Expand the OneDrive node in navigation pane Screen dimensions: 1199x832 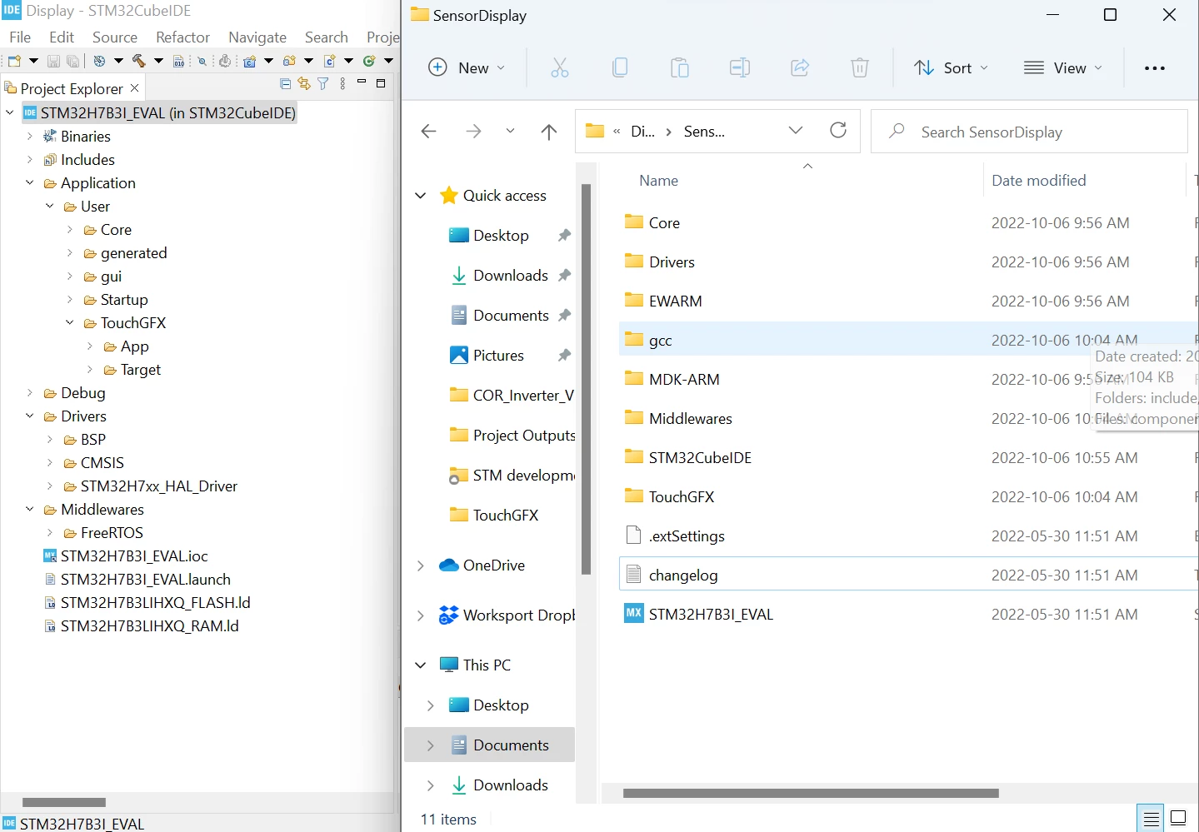421,565
